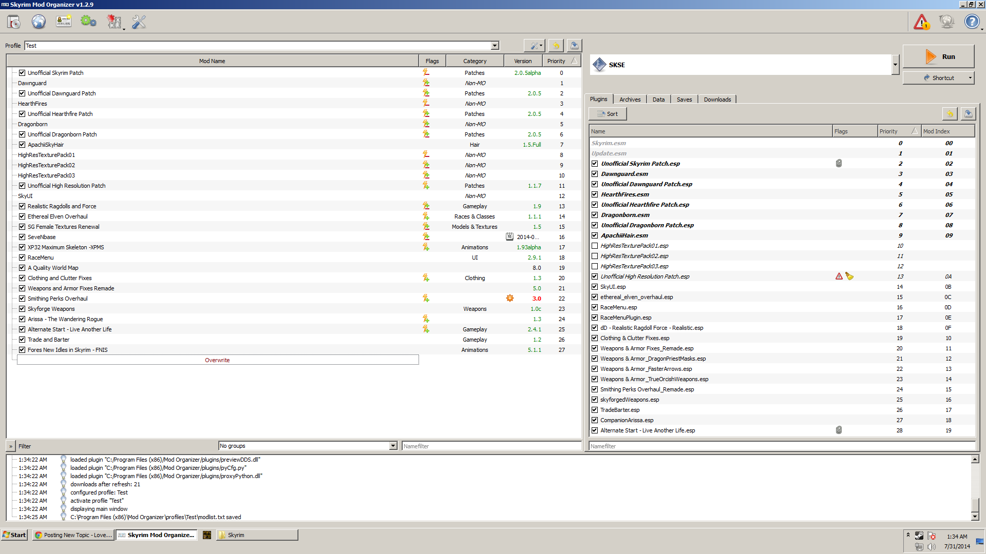Screen dimensions: 986x554
Task: Select the Plugins tab
Action: point(598,99)
